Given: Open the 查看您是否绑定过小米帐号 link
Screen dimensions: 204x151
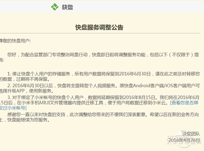Looking at the screenshot, I should (184, 103).
